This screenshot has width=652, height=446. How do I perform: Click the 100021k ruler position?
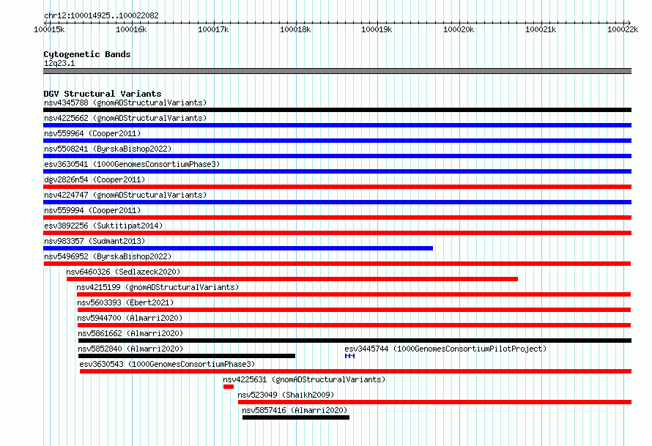[541, 29]
